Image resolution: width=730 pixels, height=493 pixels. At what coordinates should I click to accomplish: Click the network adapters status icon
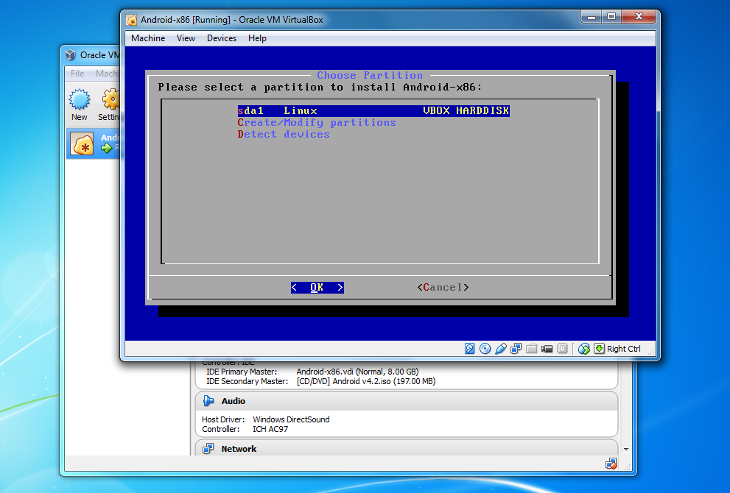(516, 348)
